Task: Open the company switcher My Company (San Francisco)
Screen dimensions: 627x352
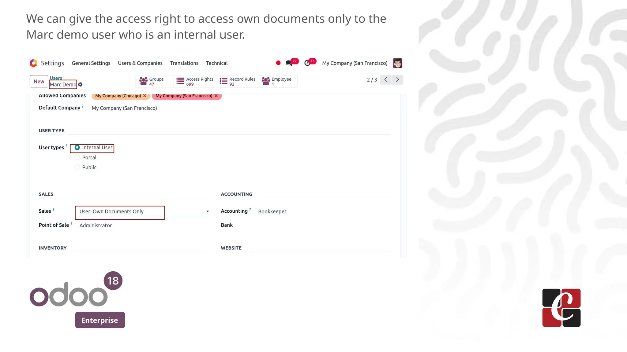Action: pos(355,63)
